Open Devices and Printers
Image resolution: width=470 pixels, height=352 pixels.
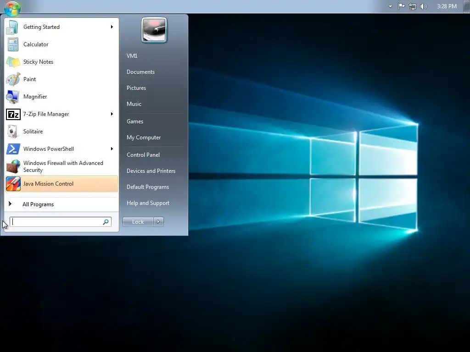click(151, 171)
